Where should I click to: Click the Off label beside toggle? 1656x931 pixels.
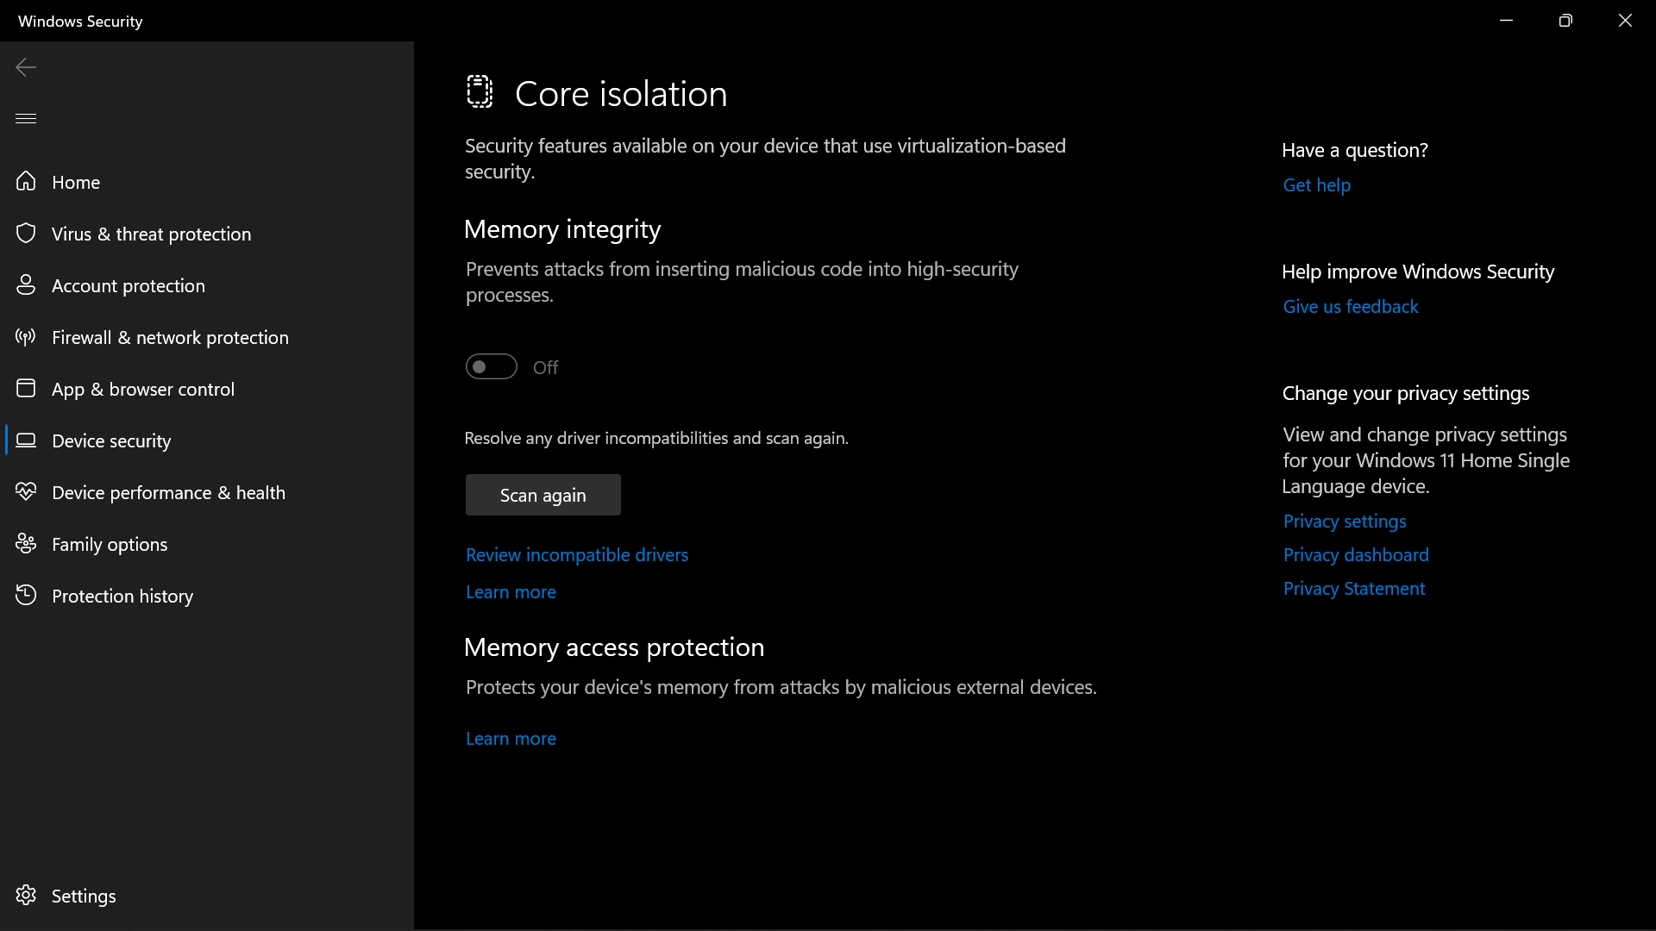click(x=546, y=367)
